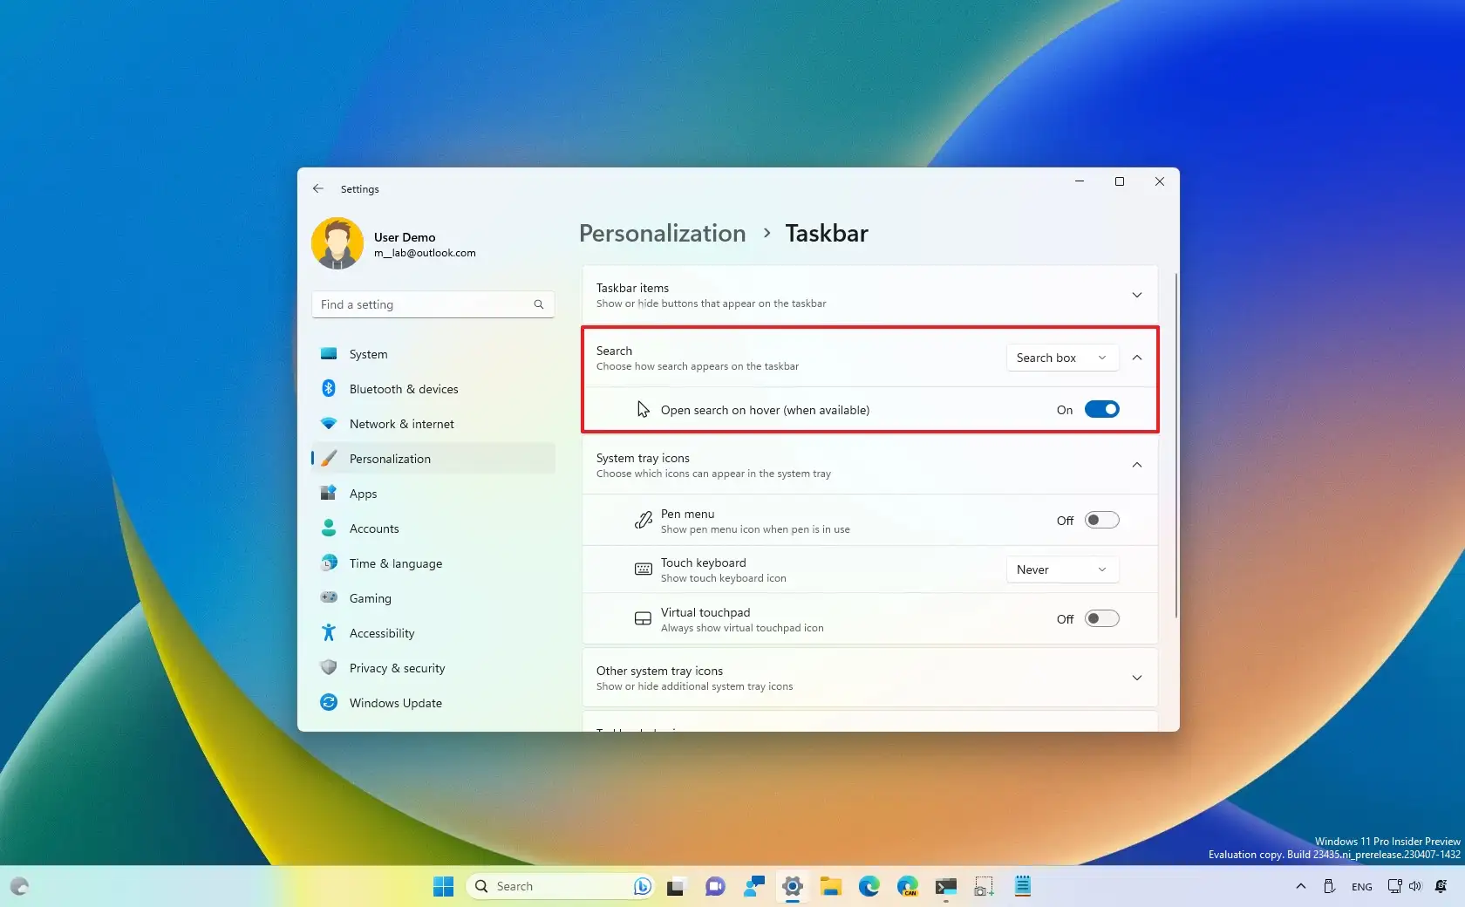Click the Pen menu icon in settings
Screen dimensions: 1465x907
(643, 520)
